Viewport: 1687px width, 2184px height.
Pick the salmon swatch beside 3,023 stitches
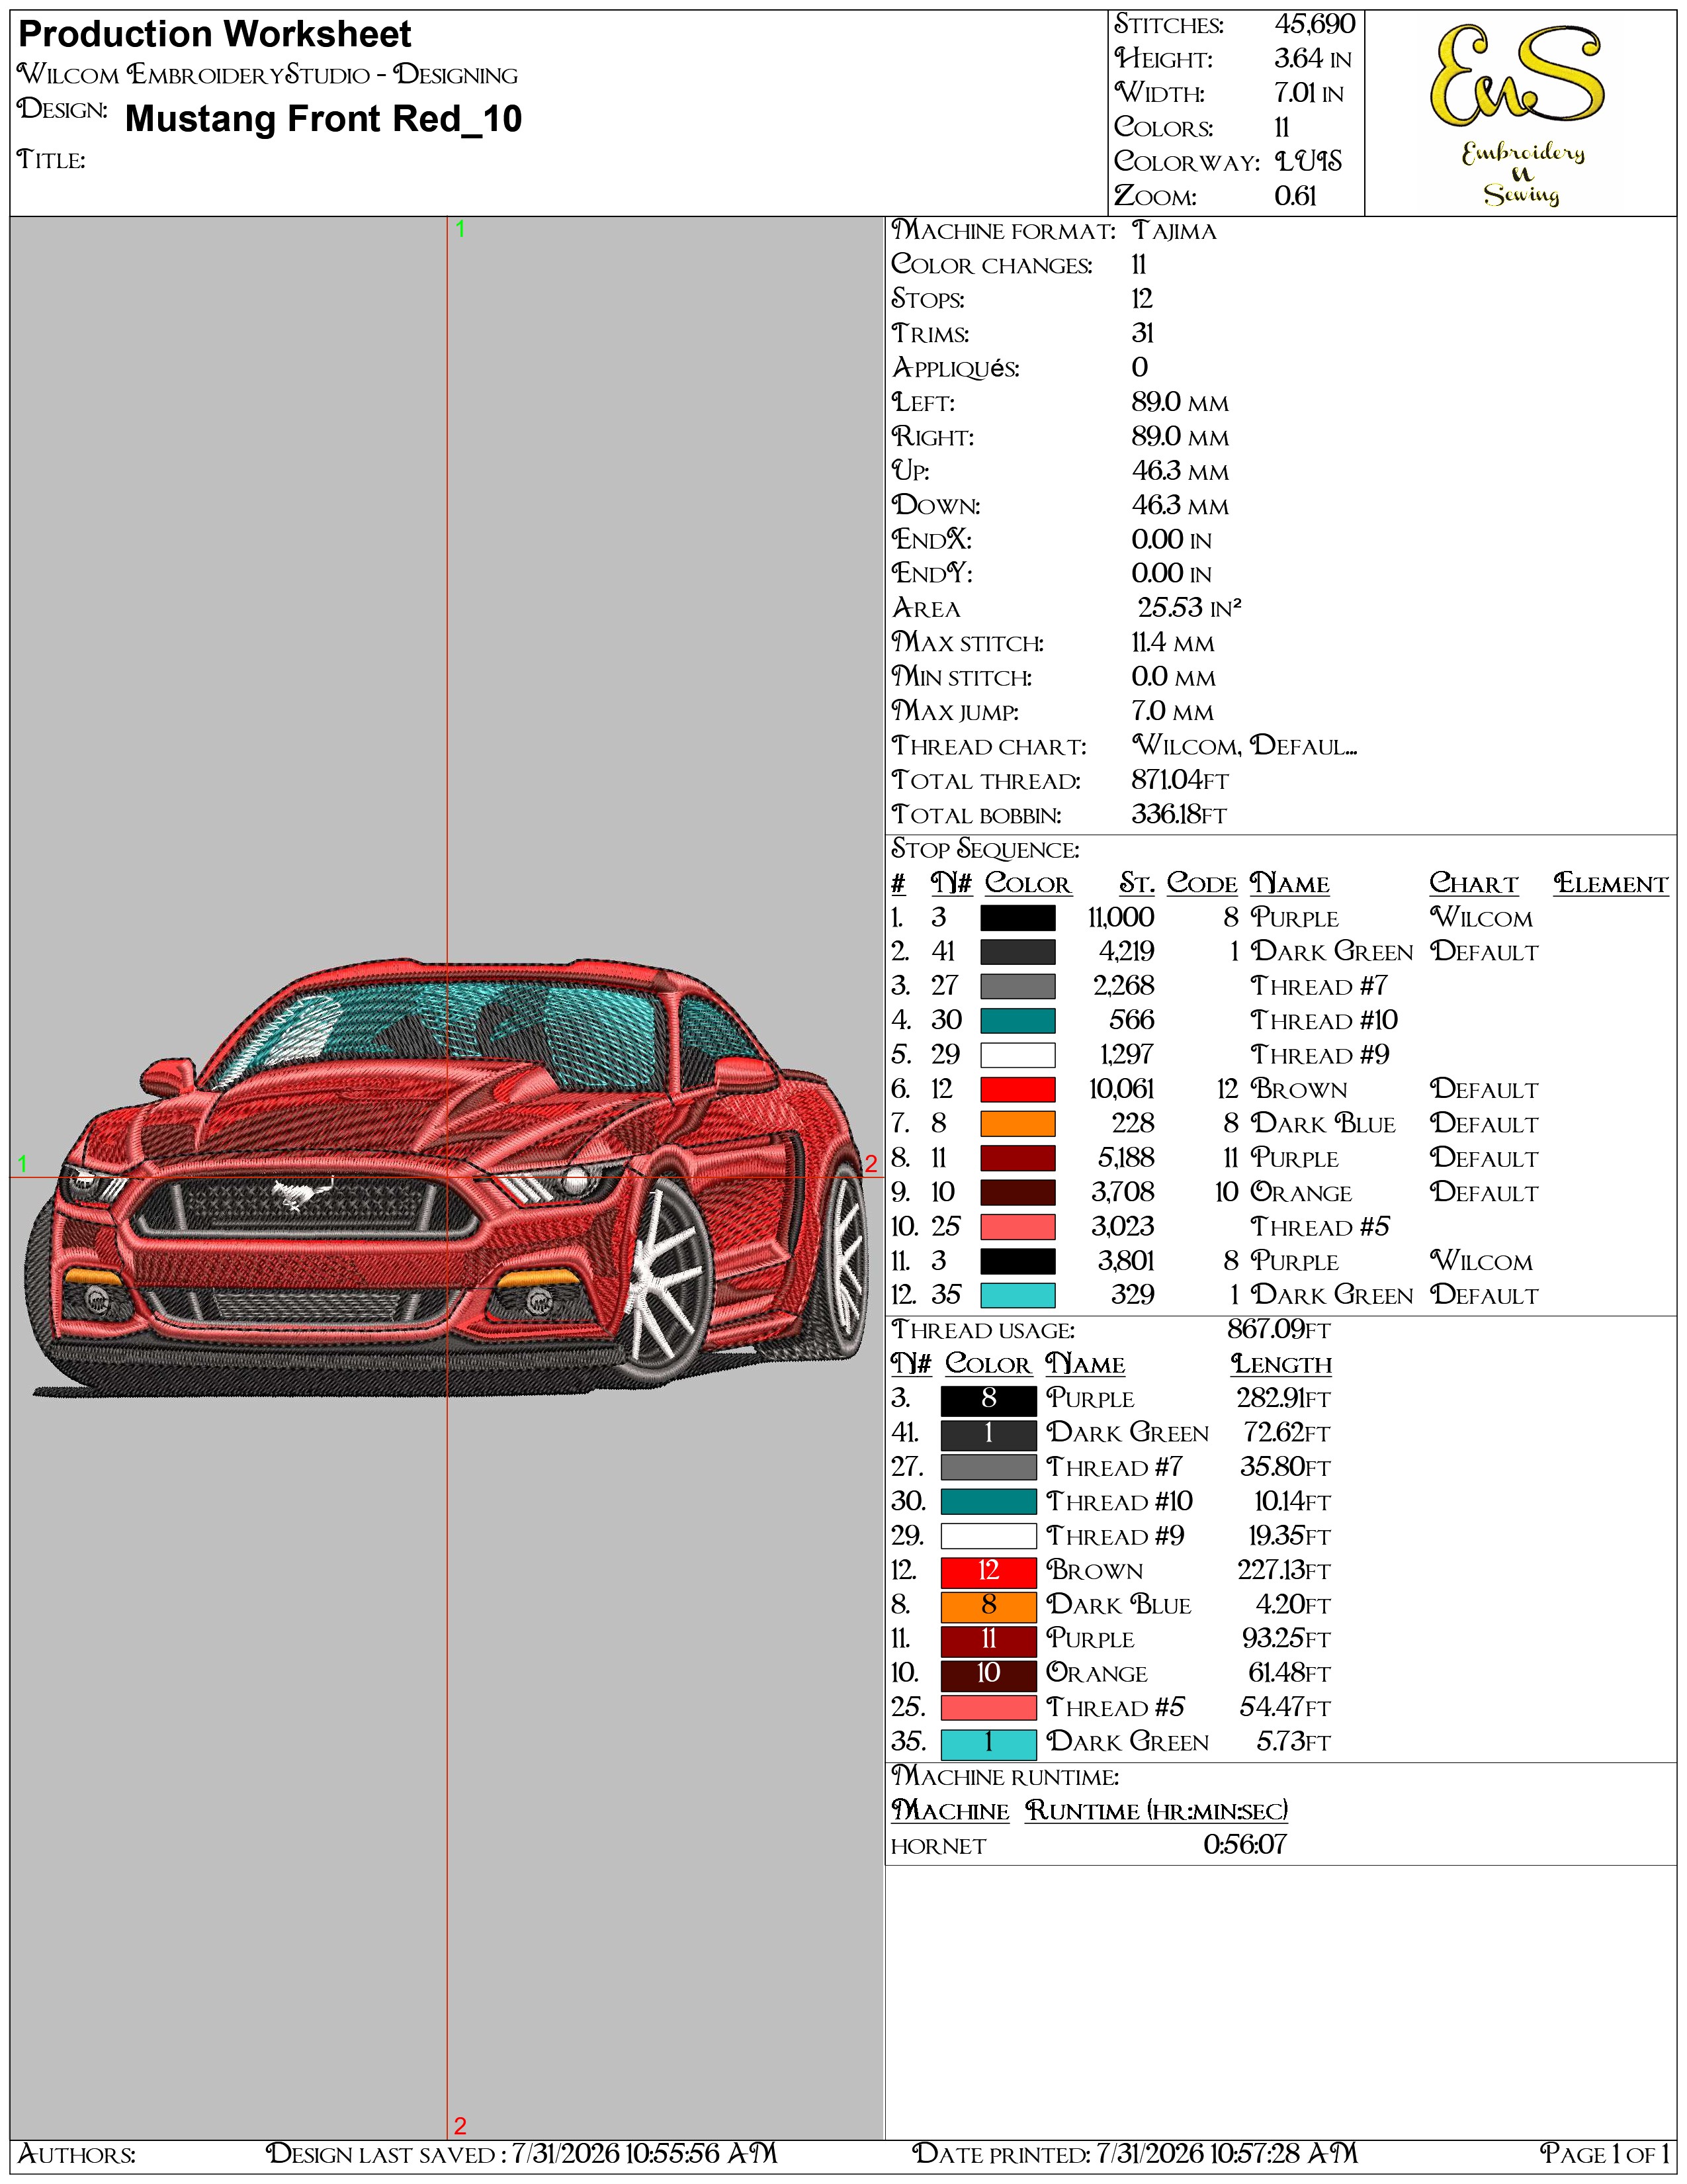click(x=1017, y=1227)
